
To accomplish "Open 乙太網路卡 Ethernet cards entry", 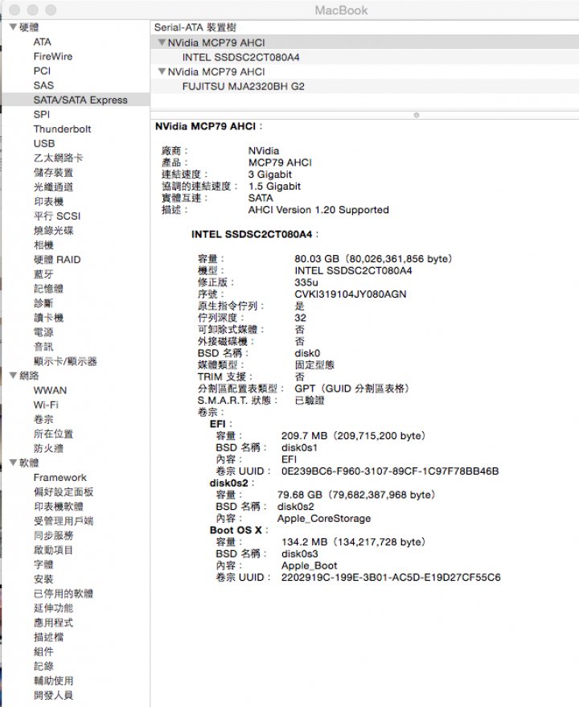I will [58, 158].
